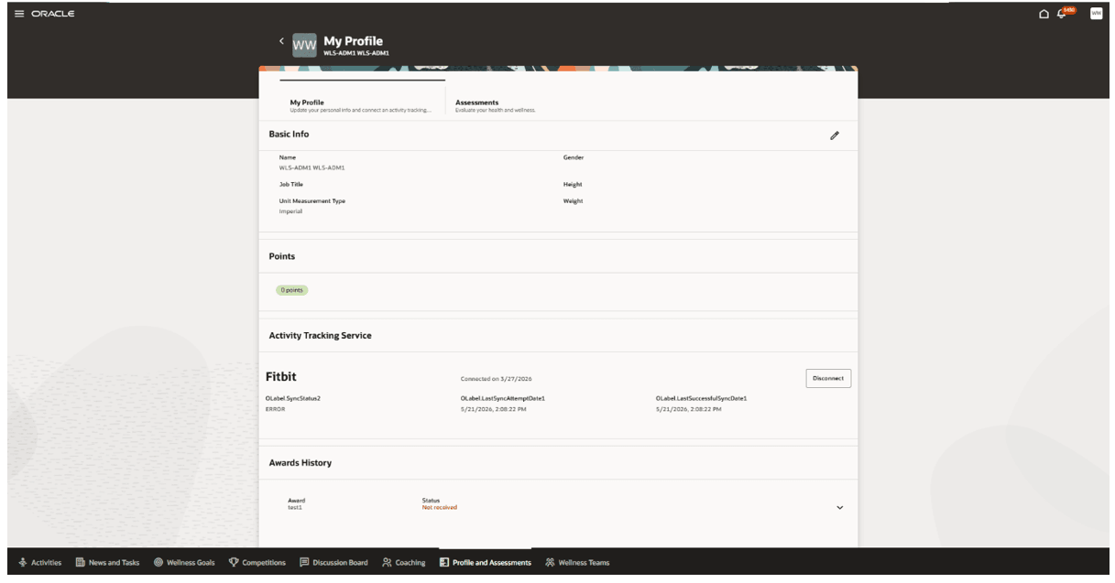Click the Points section heading
This screenshot has height=583, width=1115.
[281, 257]
